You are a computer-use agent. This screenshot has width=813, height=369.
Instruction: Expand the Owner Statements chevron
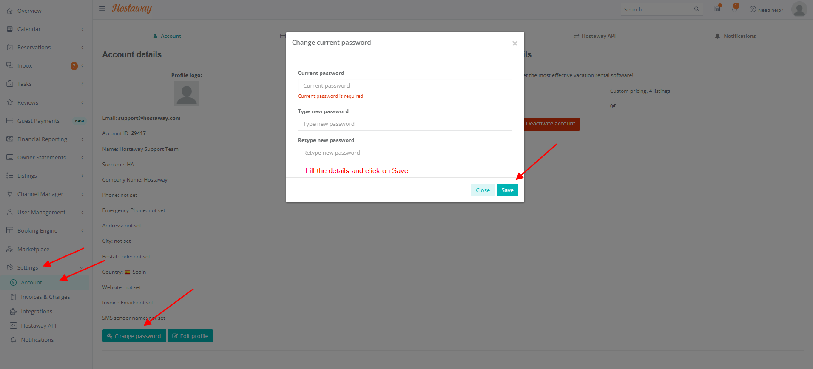[82, 157]
